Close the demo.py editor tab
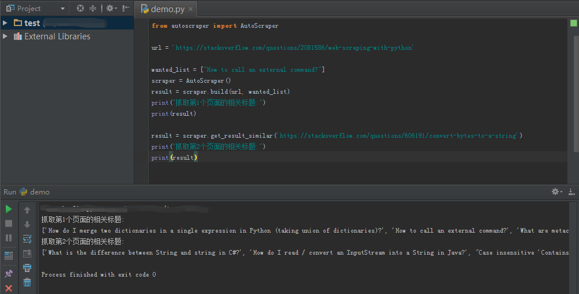The width and height of the screenshot is (579, 294). (190, 9)
